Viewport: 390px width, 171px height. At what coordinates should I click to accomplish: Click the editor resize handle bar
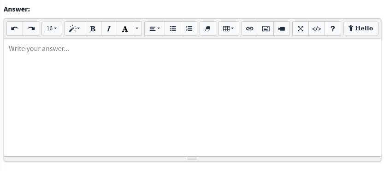tap(192, 159)
